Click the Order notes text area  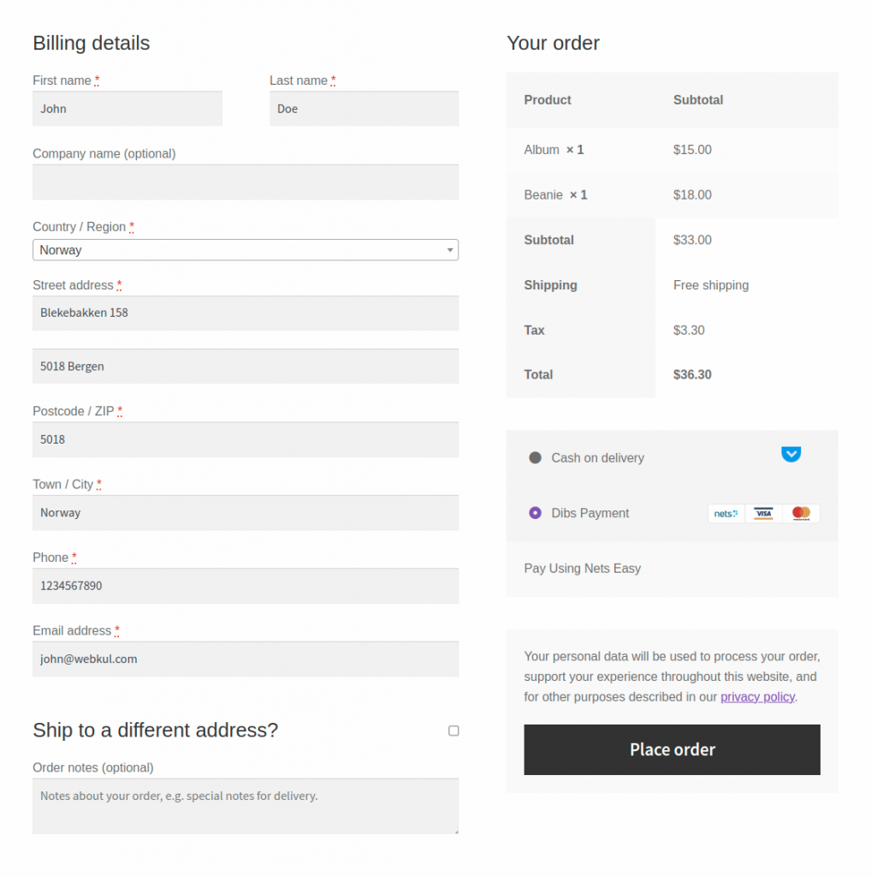[x=246, y=805]
